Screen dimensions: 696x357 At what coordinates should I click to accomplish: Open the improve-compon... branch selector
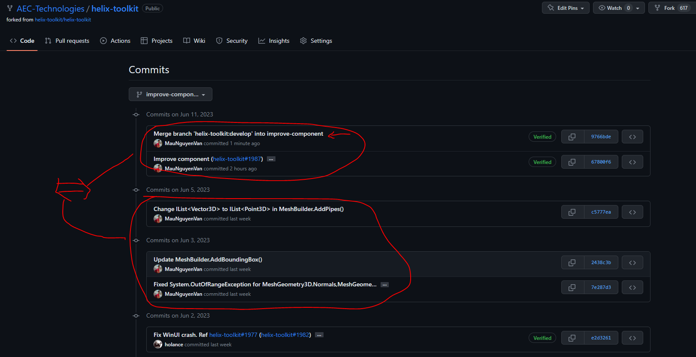[x=170, y=94]
